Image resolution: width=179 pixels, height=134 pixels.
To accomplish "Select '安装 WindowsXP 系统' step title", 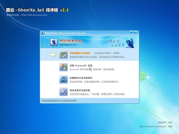I will [x=81, y=66].
